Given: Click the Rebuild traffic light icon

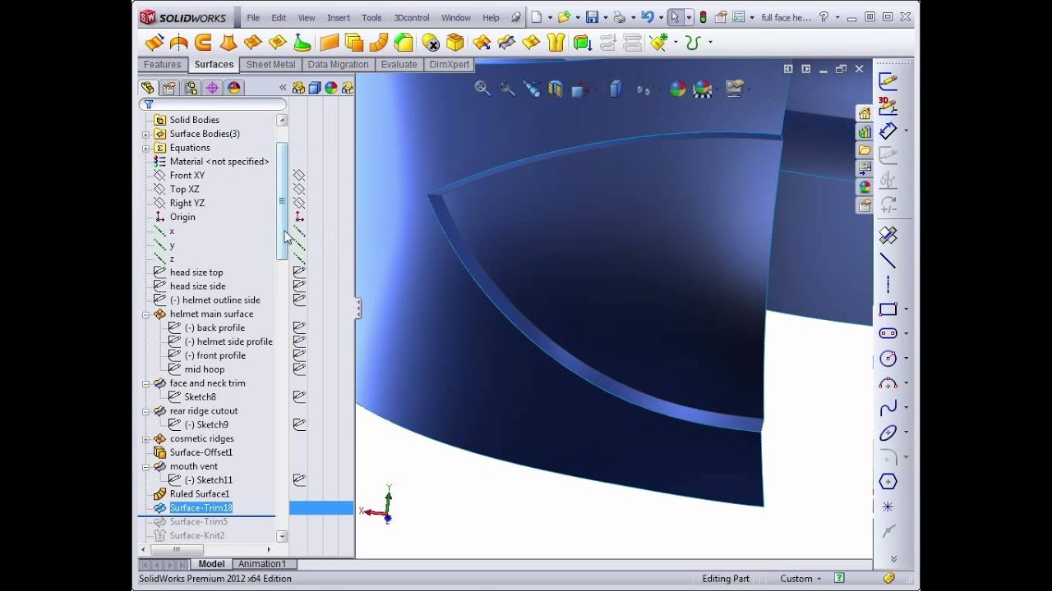Looking at the screenshot, I should click(x=703, y=17).
